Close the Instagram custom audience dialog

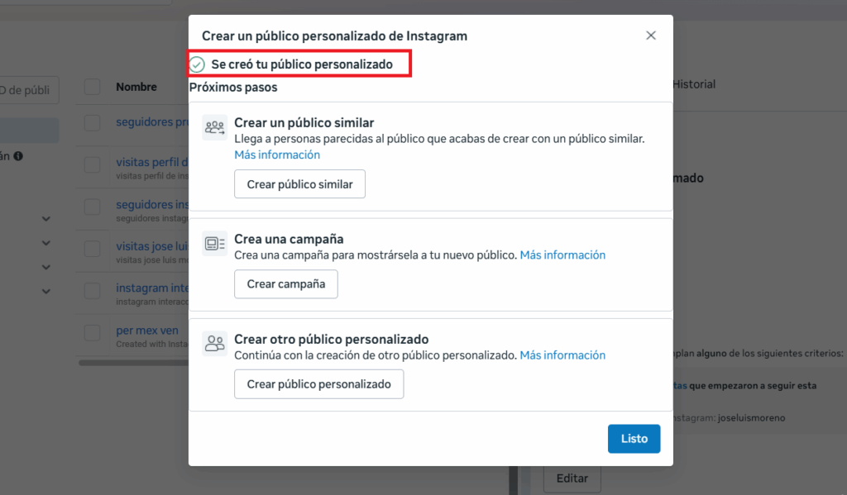pos(651,36)
